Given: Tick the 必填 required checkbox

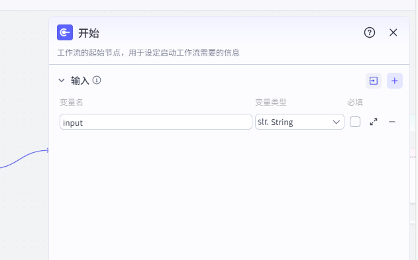Looking at the screenshot, I should [355, 122].
